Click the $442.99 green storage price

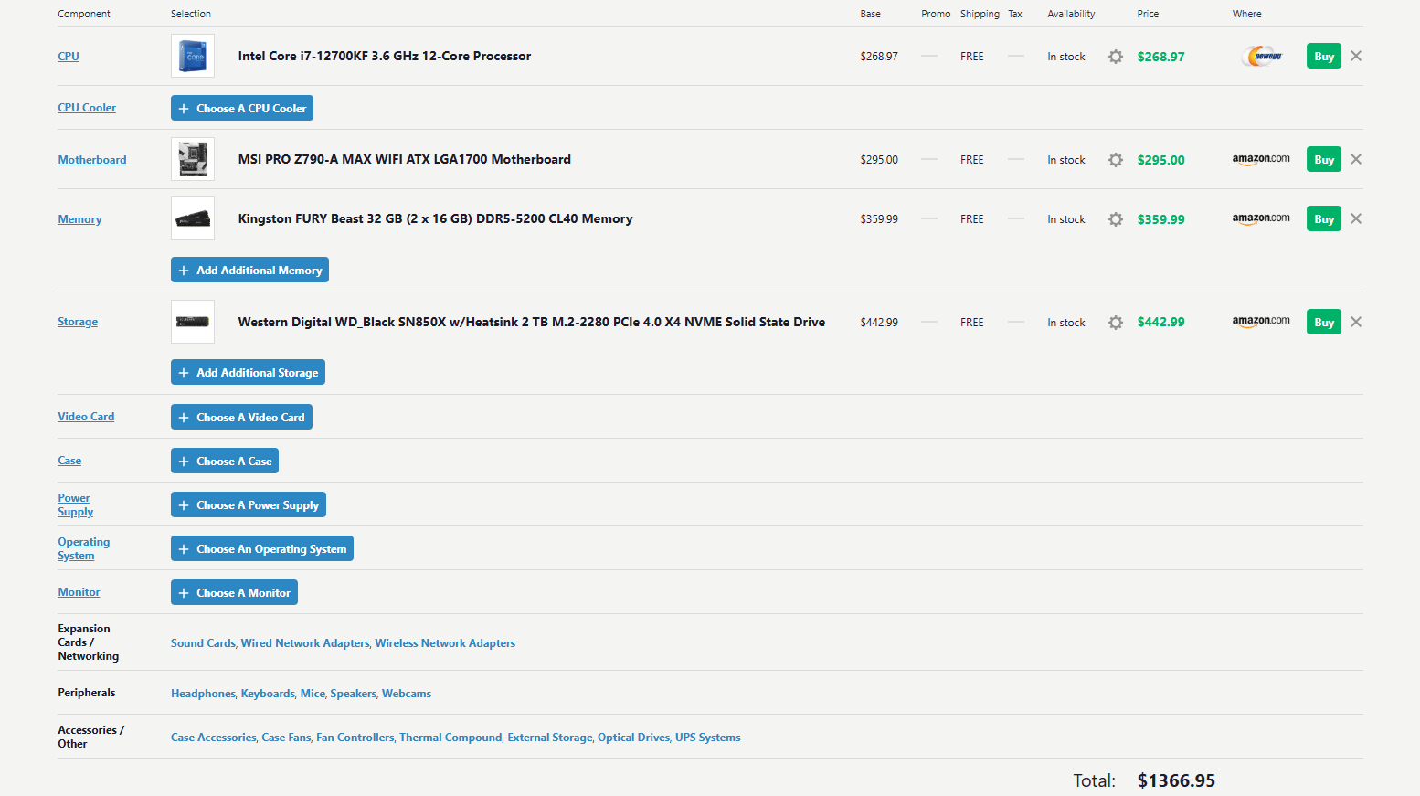1160,322
